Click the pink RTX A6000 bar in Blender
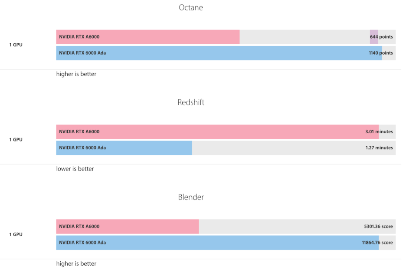 click(128, 226)
